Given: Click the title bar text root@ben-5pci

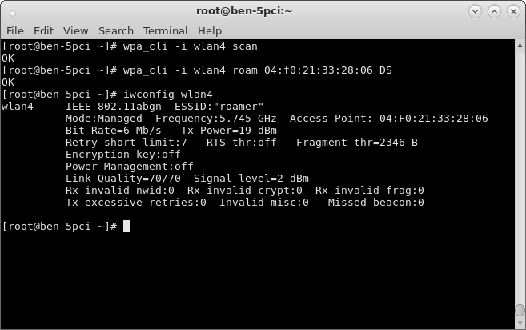Looking at the screenshot, I should 244,11.
